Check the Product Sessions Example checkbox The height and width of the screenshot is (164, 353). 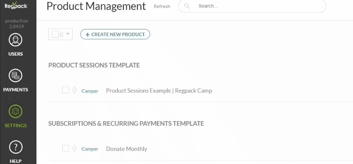[65, 90]
